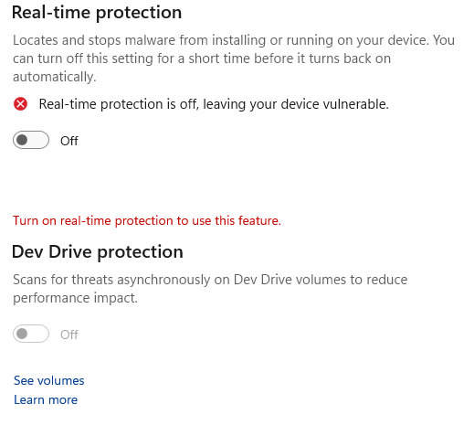Toggle the greyed-out Dev Drive protection switch
The image size is (474, 425).
(x=31, y=334)
